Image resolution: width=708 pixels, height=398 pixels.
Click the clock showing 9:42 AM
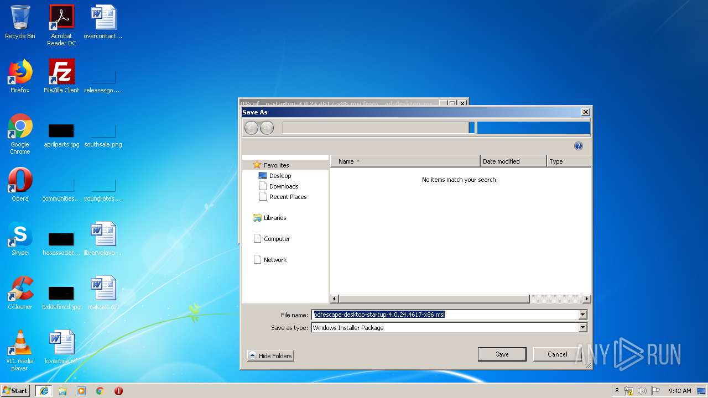pos(680,391)
